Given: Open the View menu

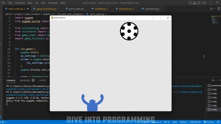Looking at the screenshot, I should pos(30,3).
